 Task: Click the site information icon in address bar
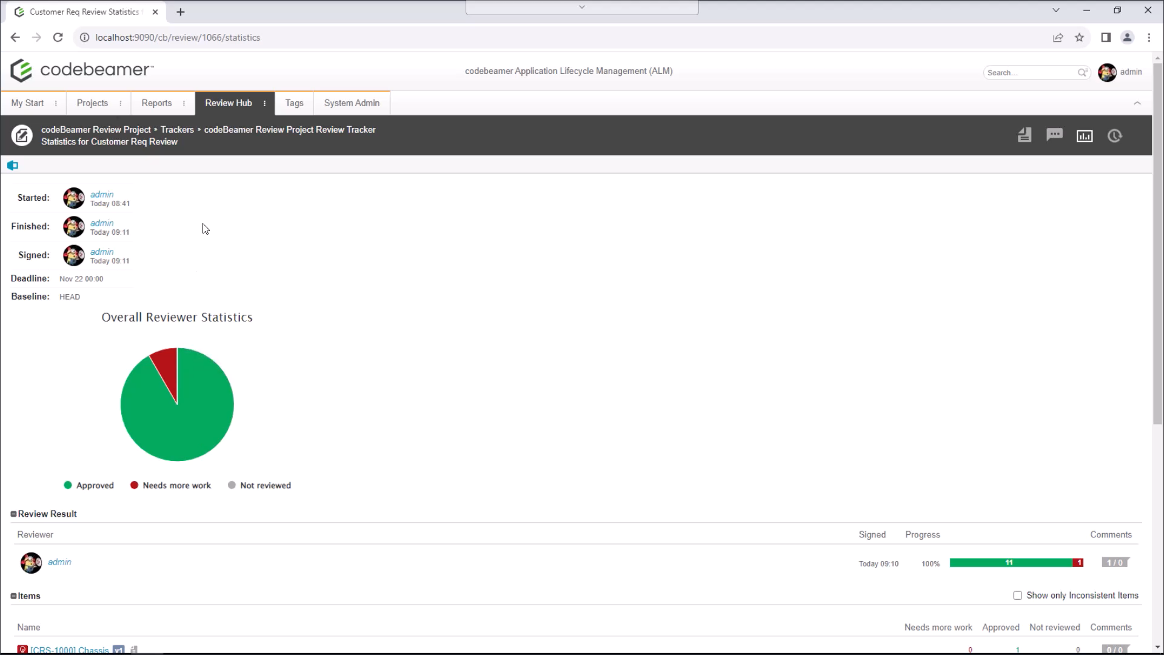pos(85,38)
